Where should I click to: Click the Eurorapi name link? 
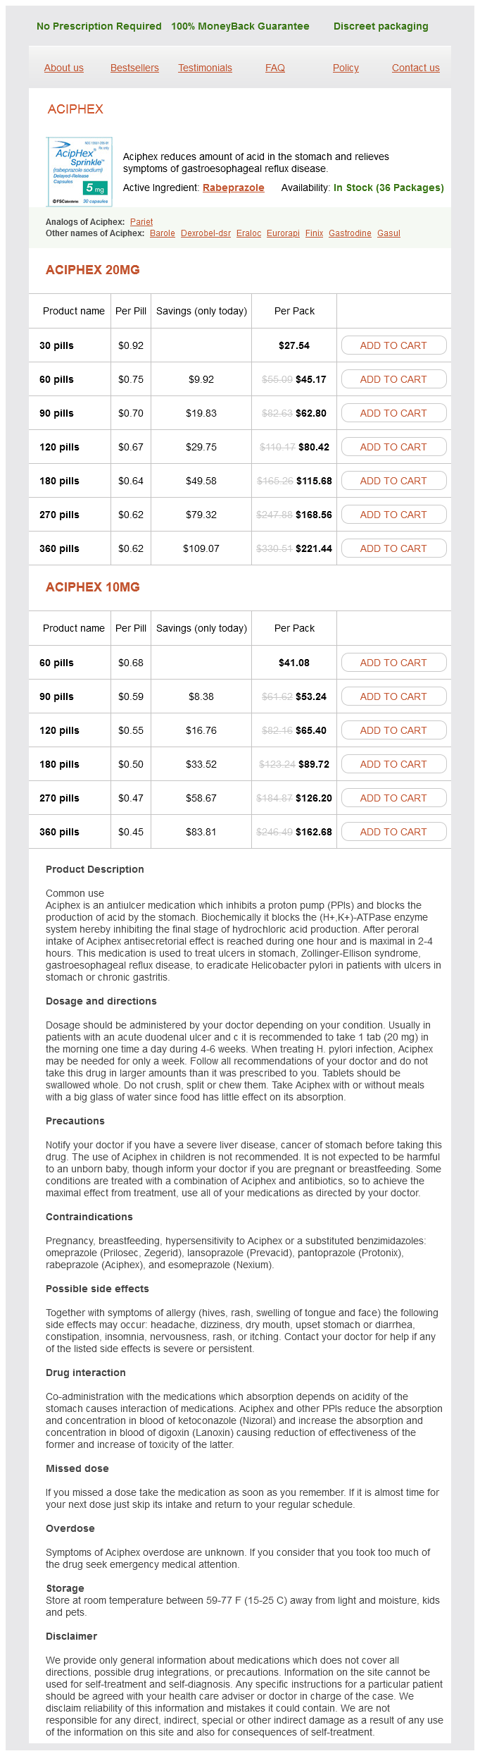pyautogui.click(x=283, y=233)
